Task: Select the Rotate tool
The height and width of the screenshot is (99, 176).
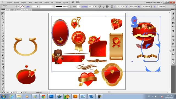Action: pos(3,47)
